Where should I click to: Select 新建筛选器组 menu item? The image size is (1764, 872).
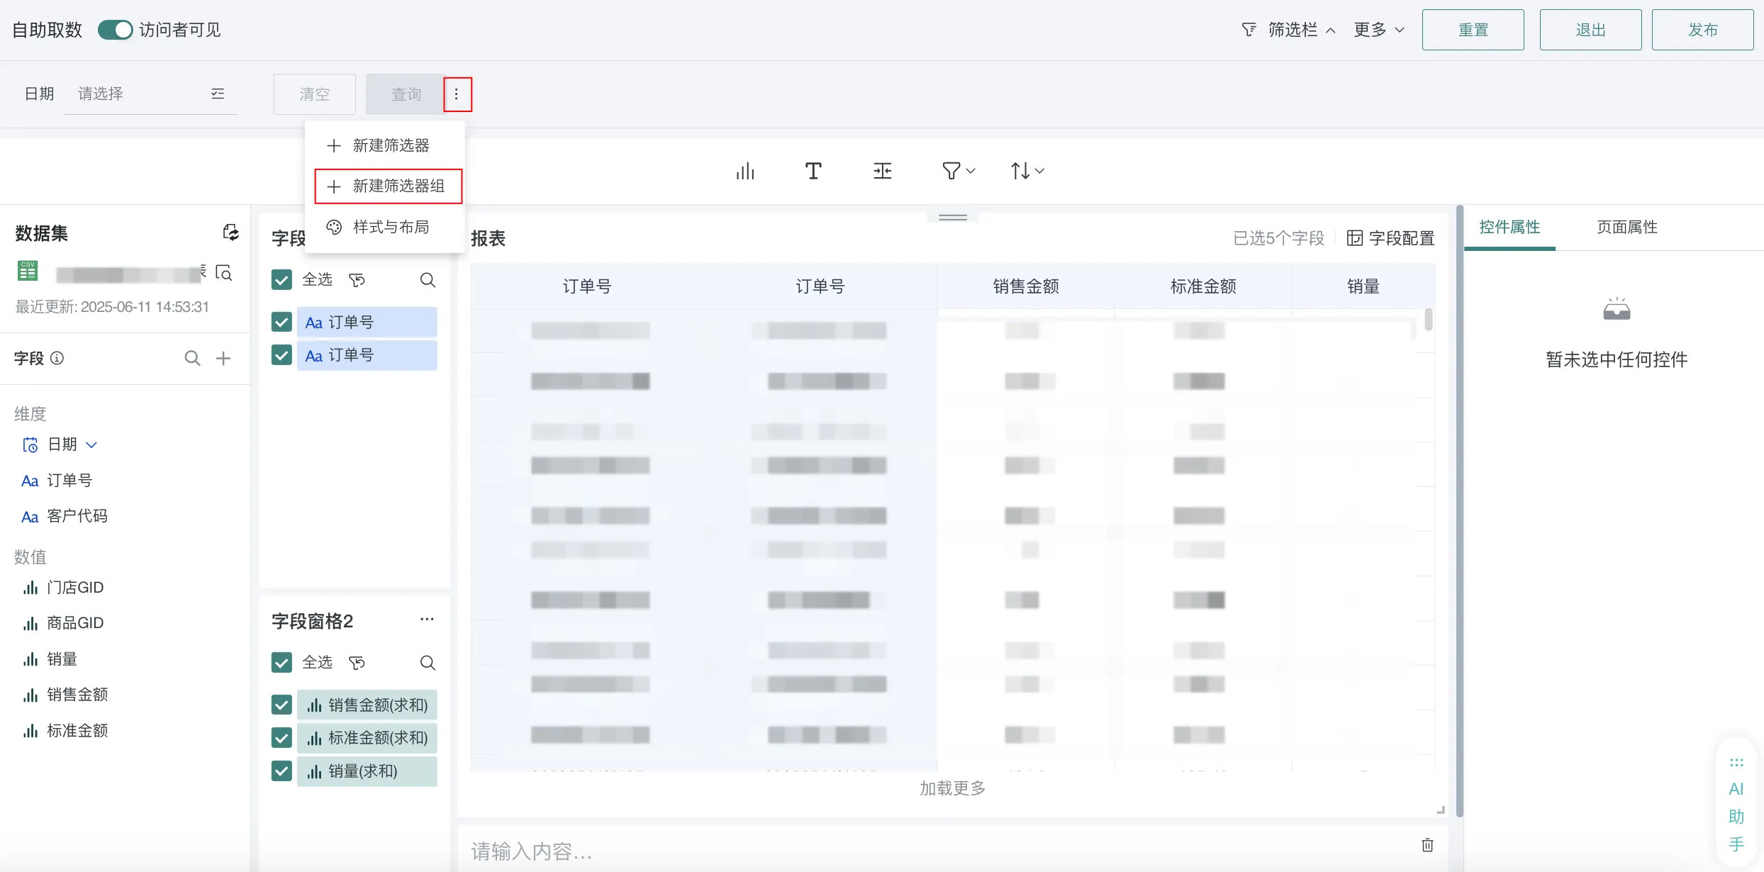click(389, 186)
